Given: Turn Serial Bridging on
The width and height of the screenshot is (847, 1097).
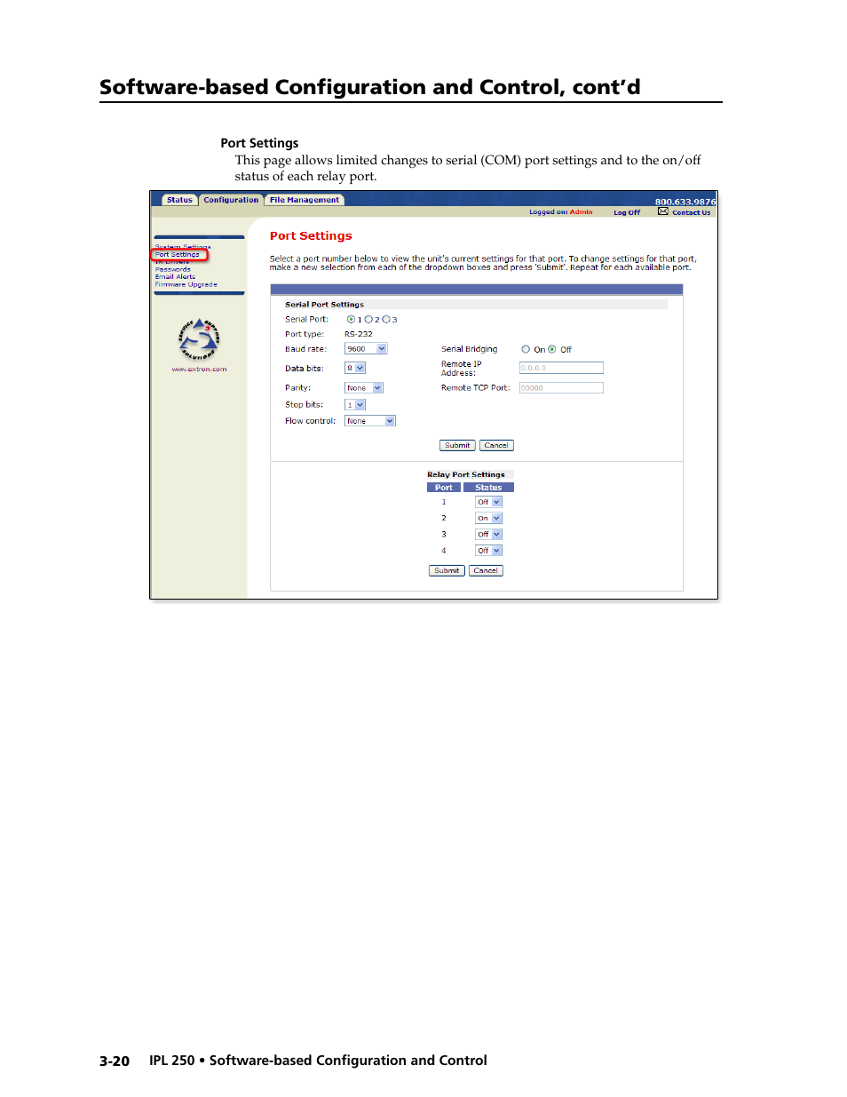Looking at the screenshot, I should (x=526, y=350).
